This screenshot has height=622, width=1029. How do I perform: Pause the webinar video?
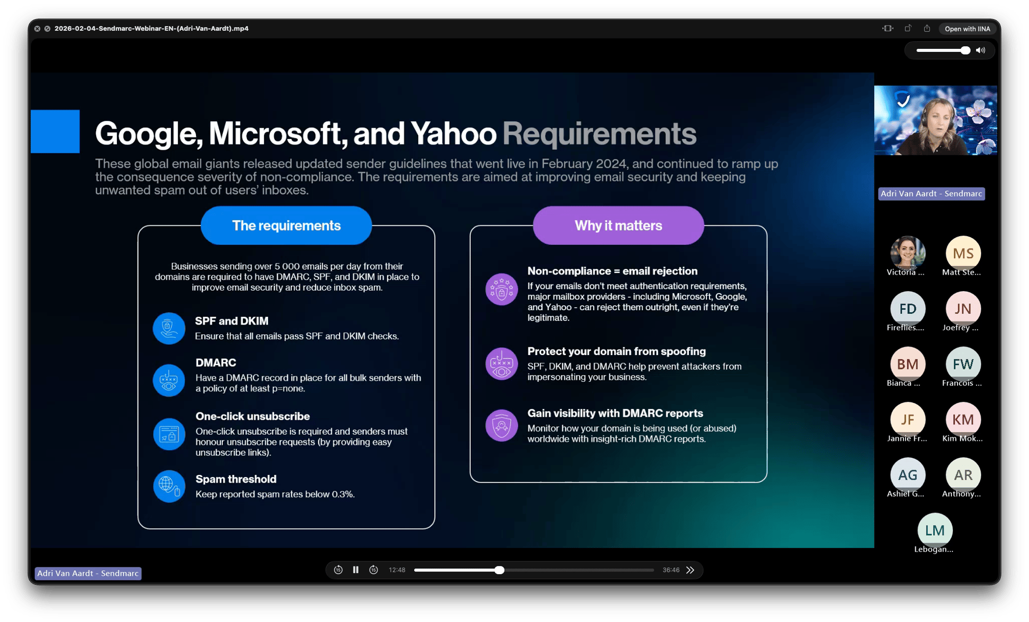point(356,570)
